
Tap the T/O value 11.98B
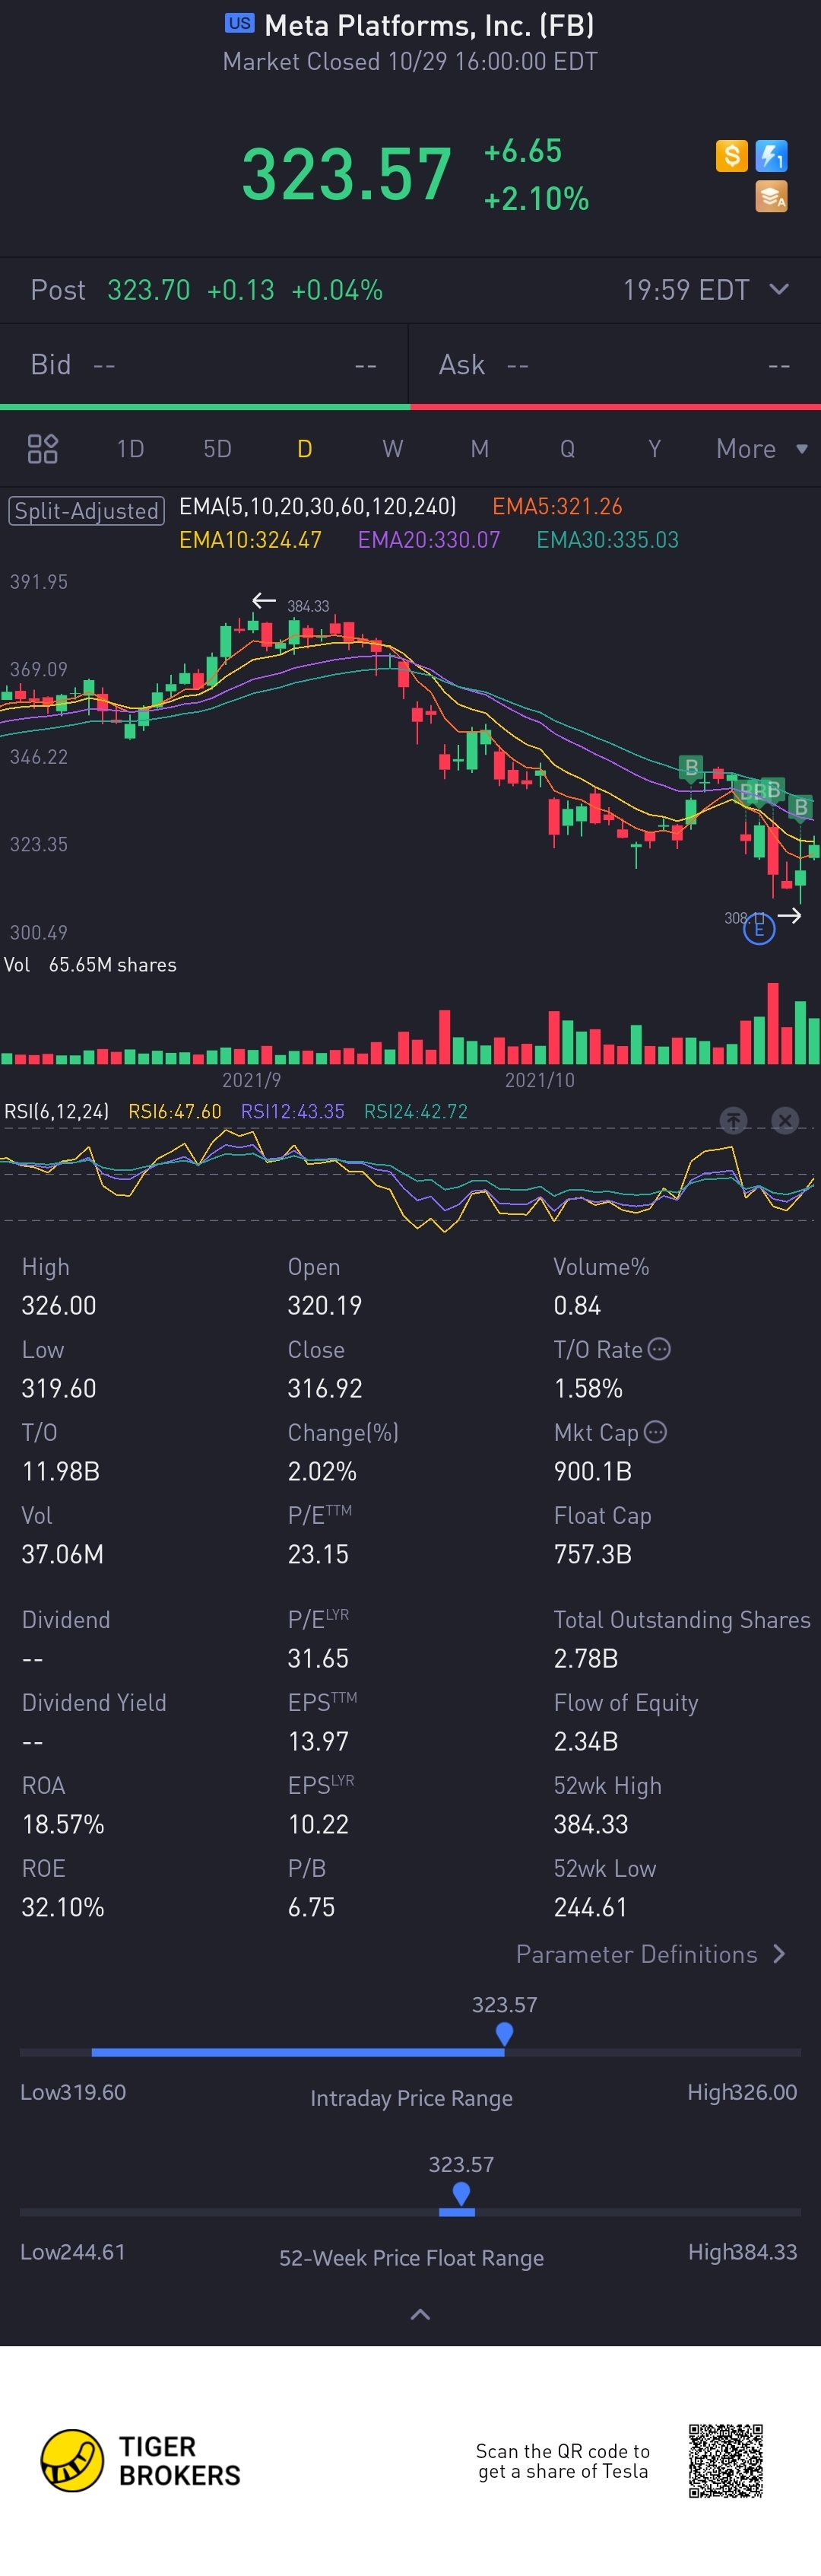61,1471
